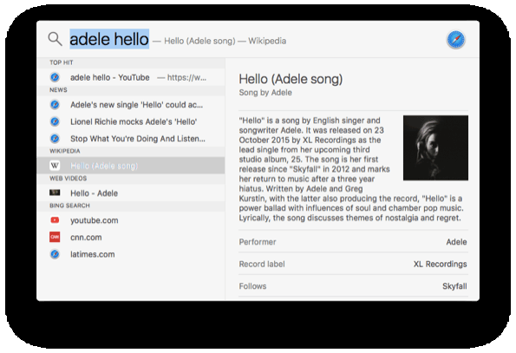The image size is (516, 353).
Task: Click the TOP HIT section header
Action: [x=62, y=62]
